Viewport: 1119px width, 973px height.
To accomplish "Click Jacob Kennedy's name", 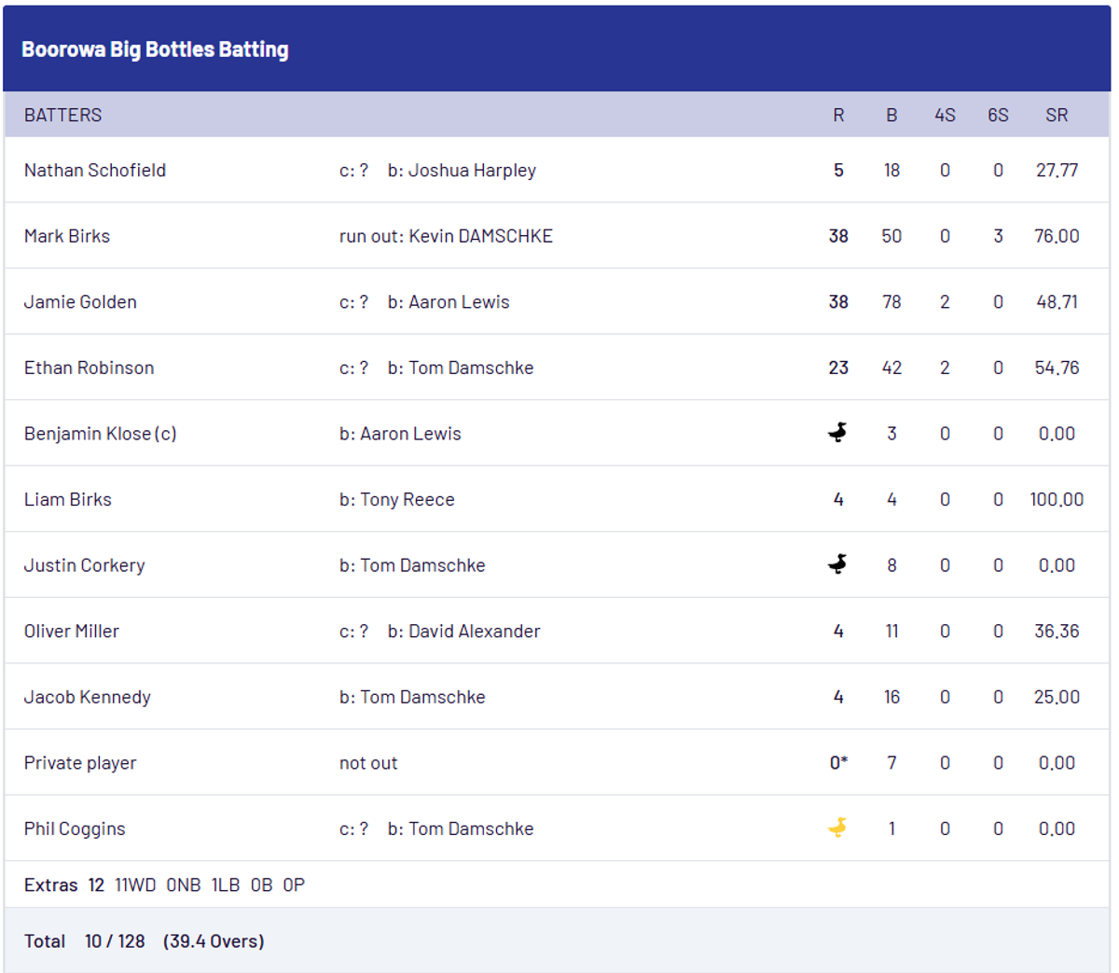I will [x=87, y=697].
